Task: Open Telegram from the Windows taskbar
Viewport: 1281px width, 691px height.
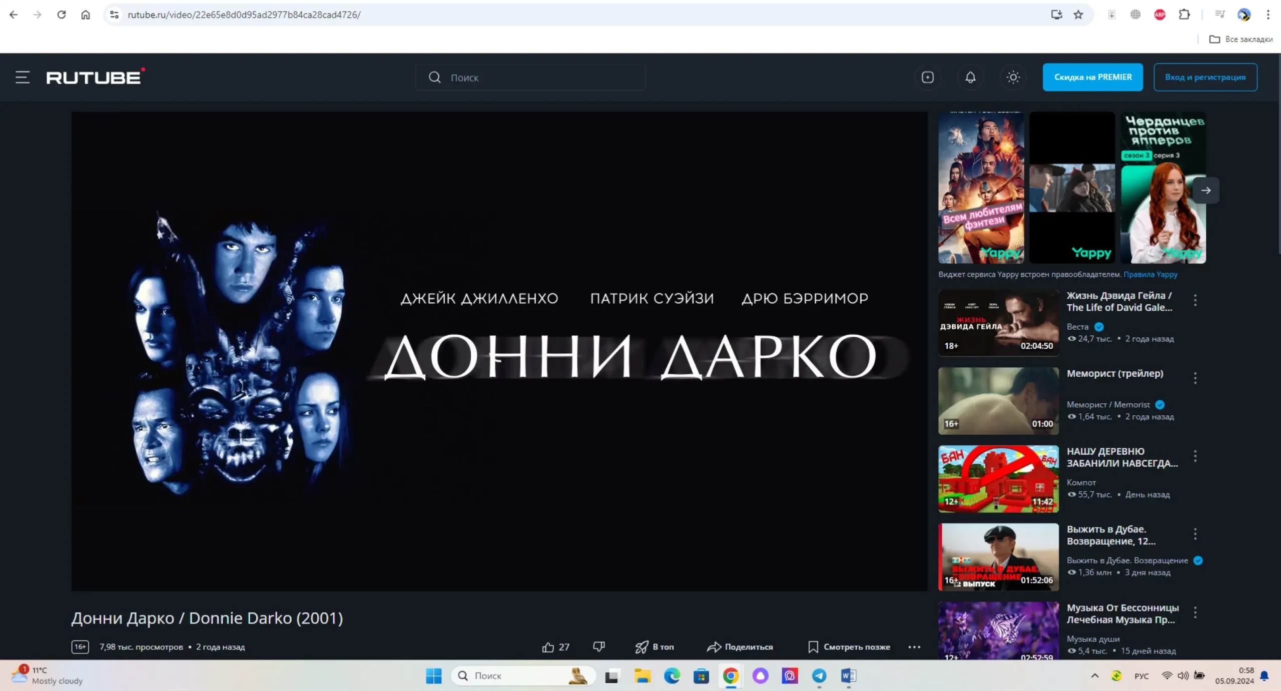Action: [819, 676]
